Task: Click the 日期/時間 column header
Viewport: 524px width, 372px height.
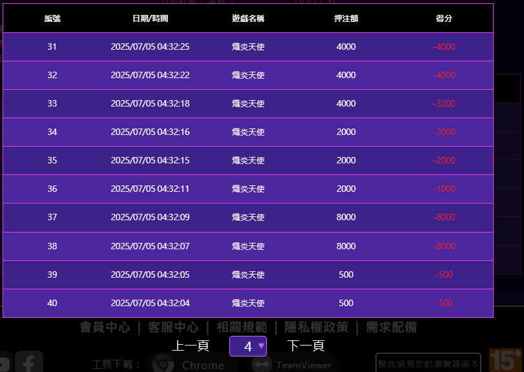Action: (x=150, y=18)
